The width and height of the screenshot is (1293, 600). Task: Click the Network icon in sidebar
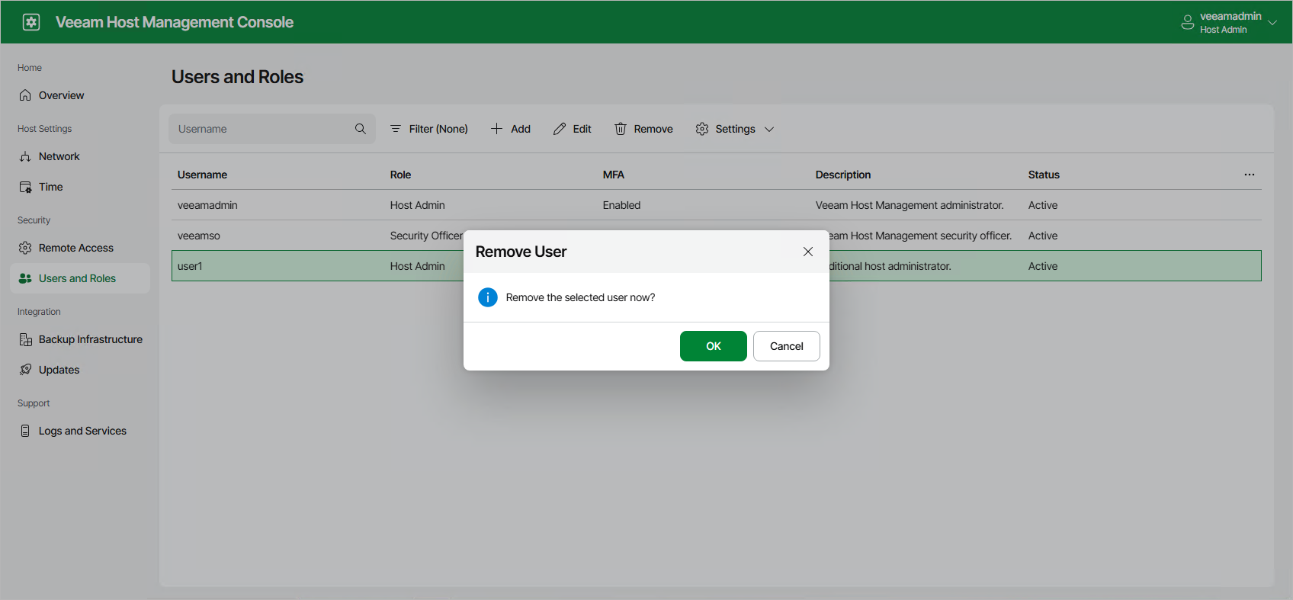coord(25,156)
